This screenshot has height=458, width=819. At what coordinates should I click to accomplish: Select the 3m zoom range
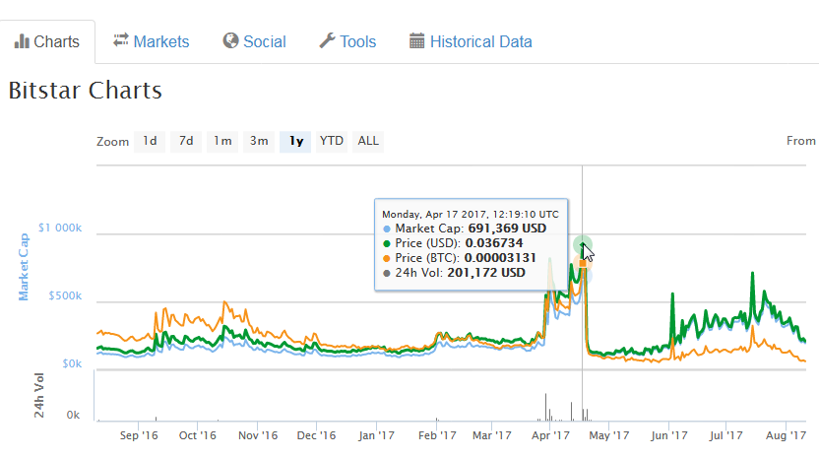259,141
